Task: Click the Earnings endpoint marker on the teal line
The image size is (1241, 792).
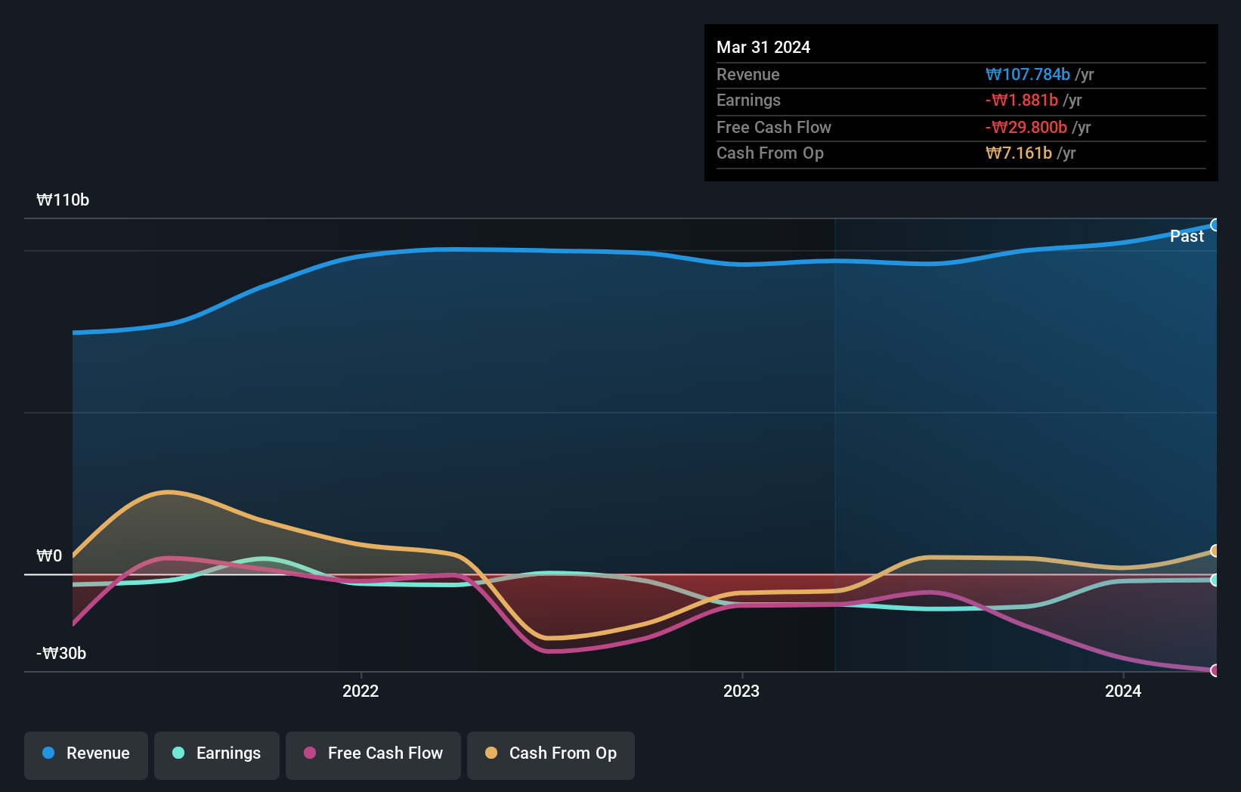Action: pos(1215,580)
